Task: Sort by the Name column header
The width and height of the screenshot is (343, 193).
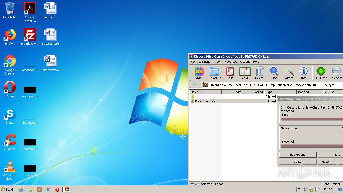Action: coord(205,92)
